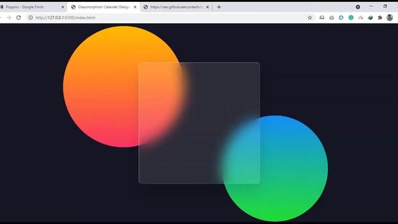
Task: Open the Extensions puzzle piece menu
Action: click(x=380, y=17)
